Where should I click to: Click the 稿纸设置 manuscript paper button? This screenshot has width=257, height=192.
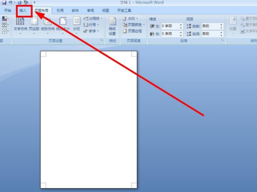coord(112,26)
